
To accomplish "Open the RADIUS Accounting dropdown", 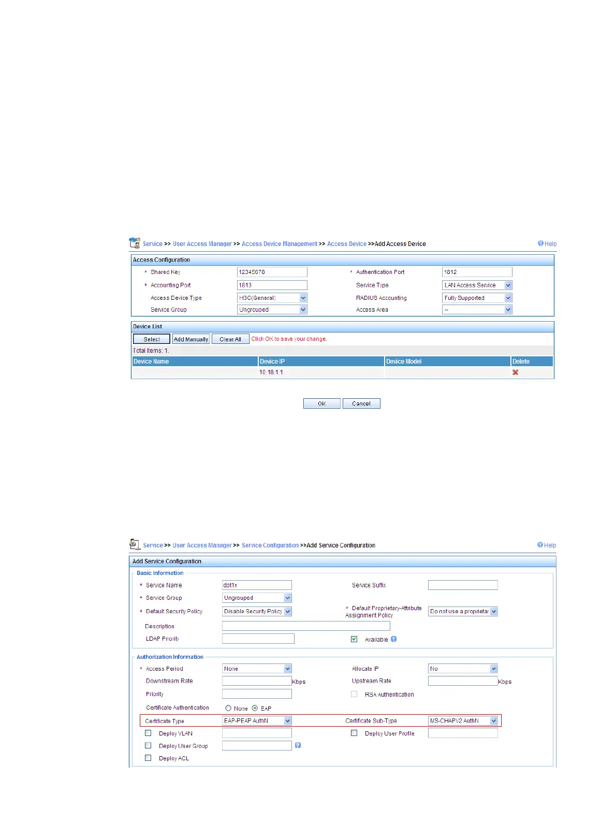I will pyautogui.click(x=477, y=298).
